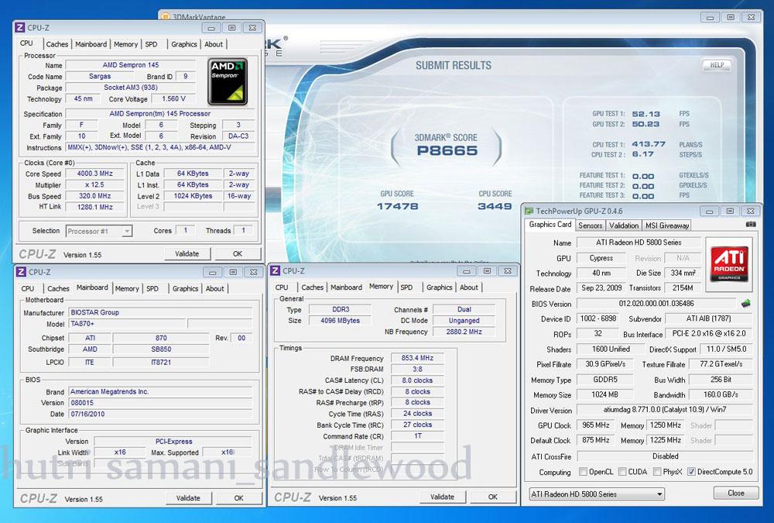Select Memory tab in CPU-Z Mainboard window

tap(127, 289)
